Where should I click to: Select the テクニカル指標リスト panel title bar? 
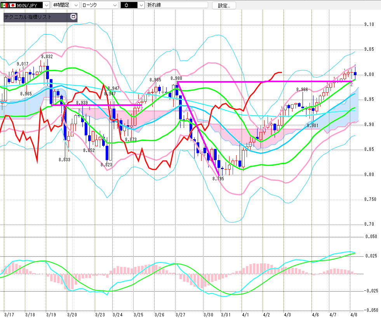tap(36, 17)
